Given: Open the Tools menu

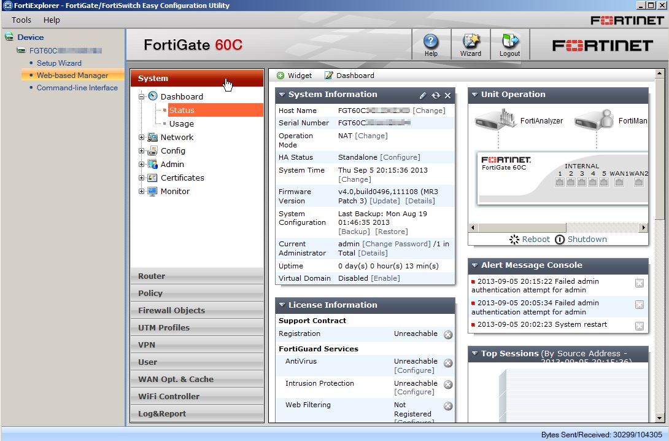Looking at the screenshot, I should click(21, 20).
